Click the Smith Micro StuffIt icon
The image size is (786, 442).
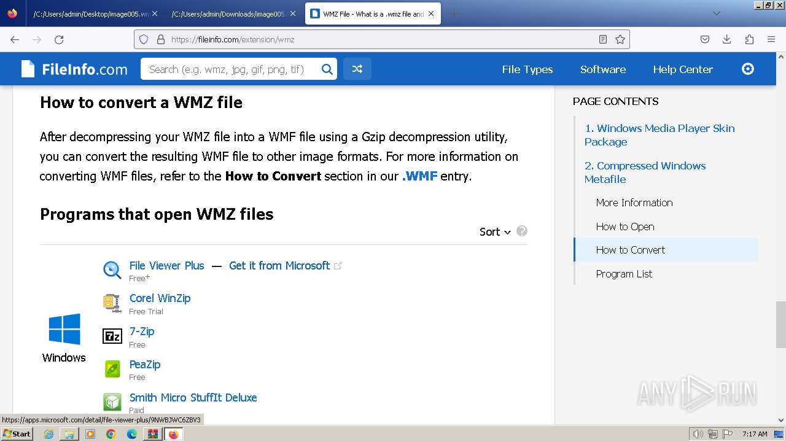(112, 402)
